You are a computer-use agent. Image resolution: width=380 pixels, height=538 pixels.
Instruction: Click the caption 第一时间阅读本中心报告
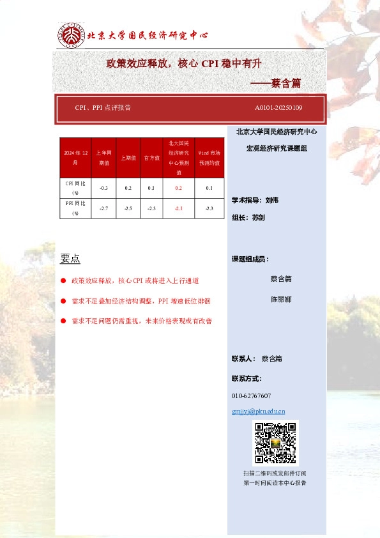(275, 483)
